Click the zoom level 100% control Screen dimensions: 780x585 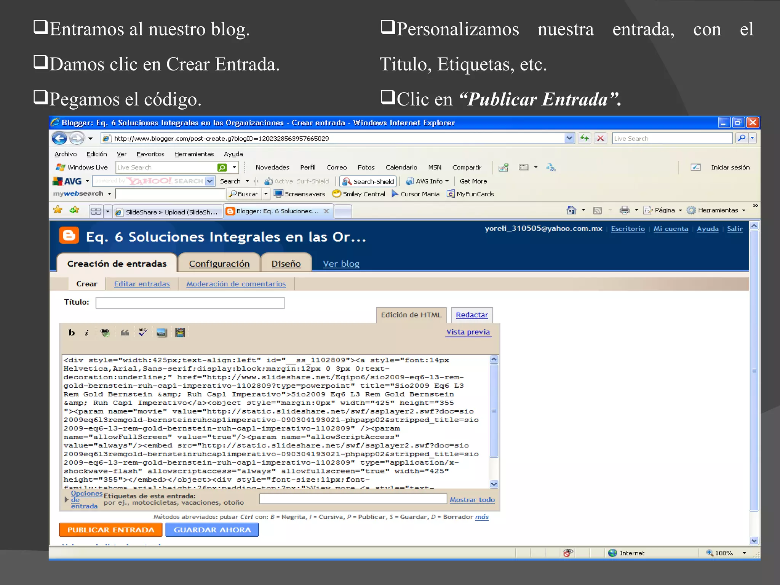point(726,553)
